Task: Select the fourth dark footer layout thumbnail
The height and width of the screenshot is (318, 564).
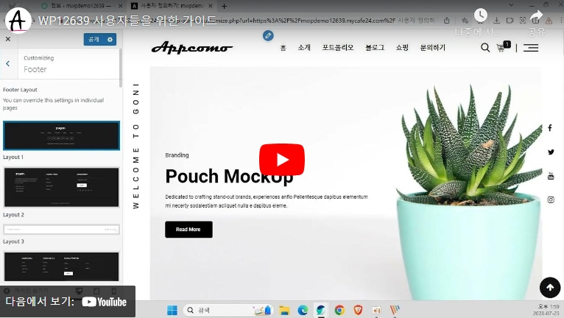Action: click(61, 266)
